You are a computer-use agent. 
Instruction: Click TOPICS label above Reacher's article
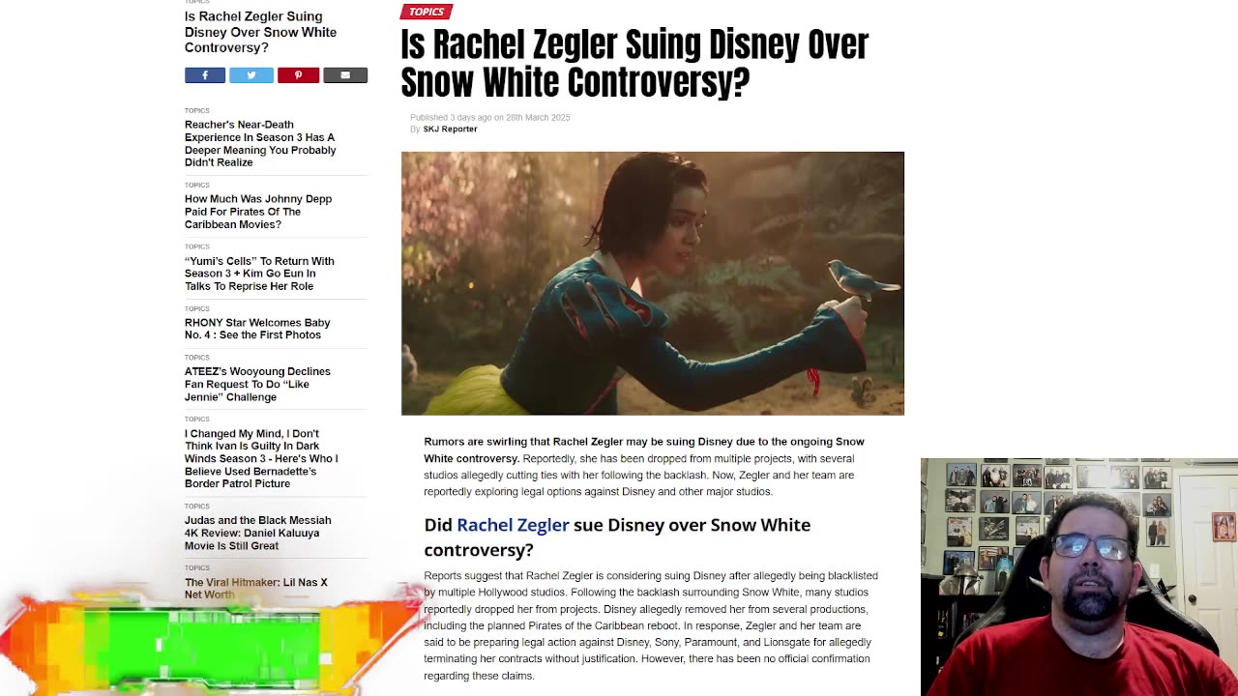(197, 110)
